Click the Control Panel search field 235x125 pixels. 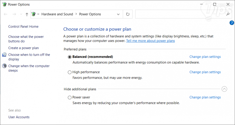[184, 14]
